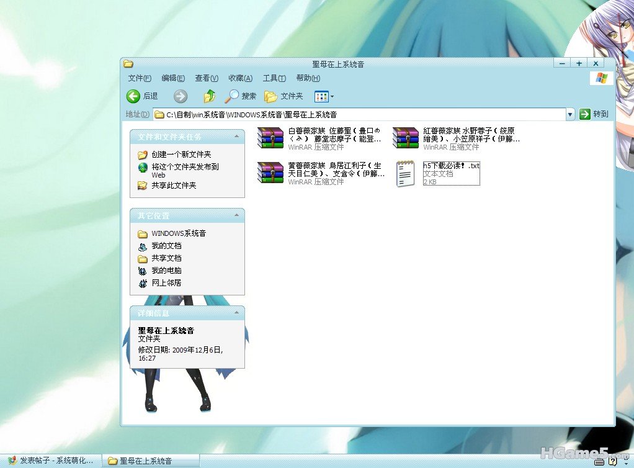Collapse the 文件和文件夹任务 panel
This screenshot has height=468, width=634.
point(236,137)
